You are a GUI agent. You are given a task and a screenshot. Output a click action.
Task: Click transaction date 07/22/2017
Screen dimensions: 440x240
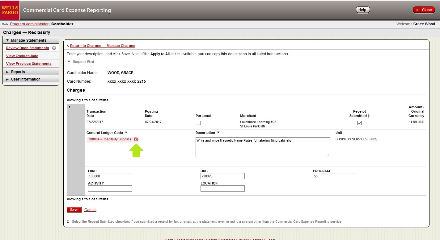pos(95,122)
